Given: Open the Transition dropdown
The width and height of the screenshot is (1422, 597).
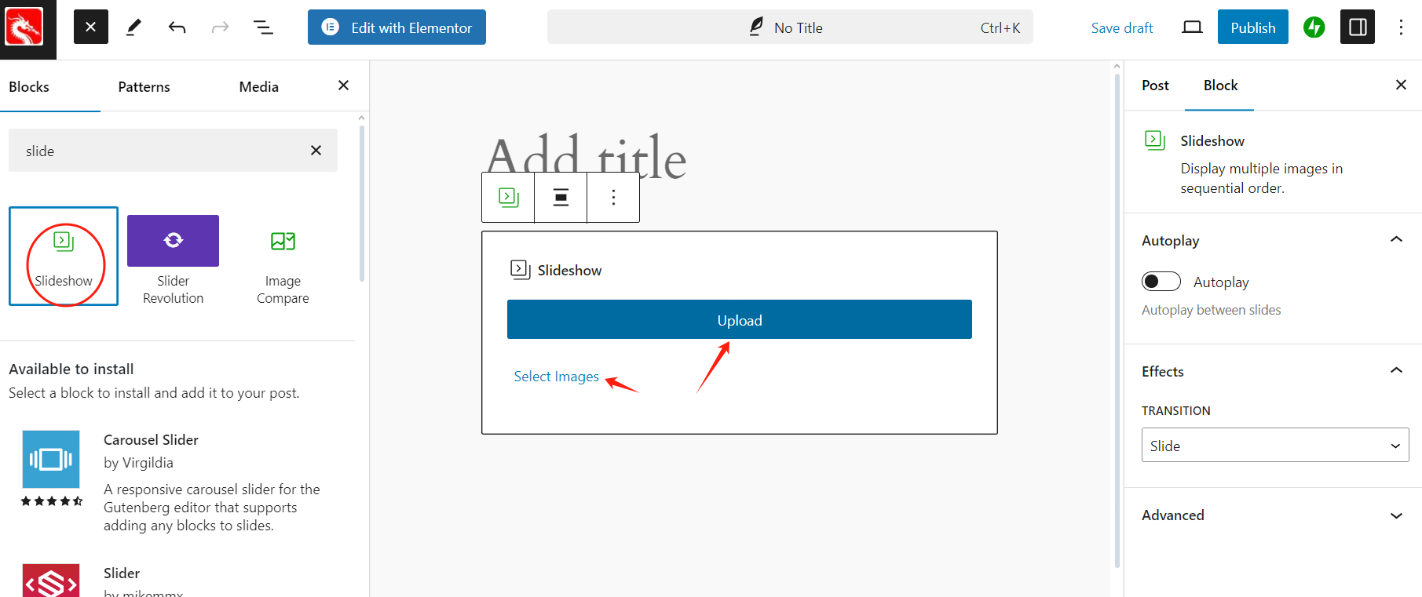Looking at the screenshot, I should 1274,445.
